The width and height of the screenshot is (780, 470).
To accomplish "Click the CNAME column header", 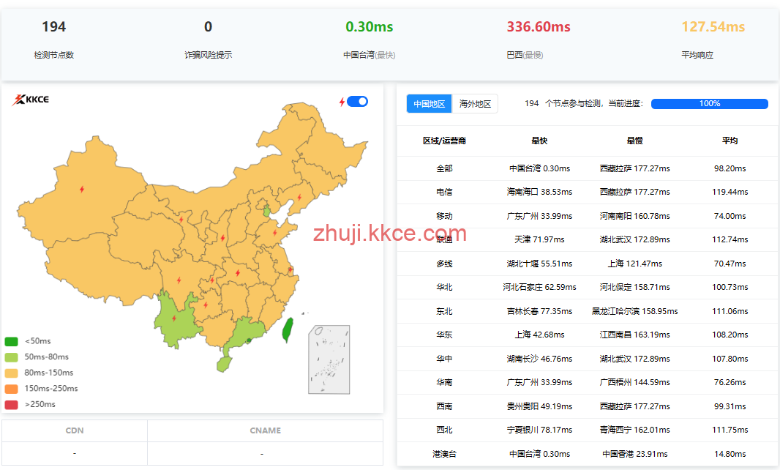I will (x=265, y=431).
